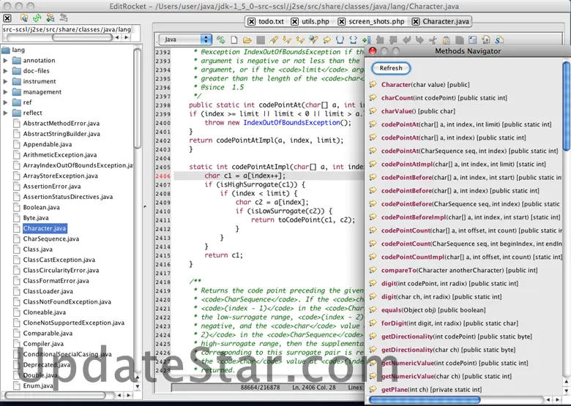
Task: Click Refresh in Methods Navigator
Action: [x=391, y=68]
